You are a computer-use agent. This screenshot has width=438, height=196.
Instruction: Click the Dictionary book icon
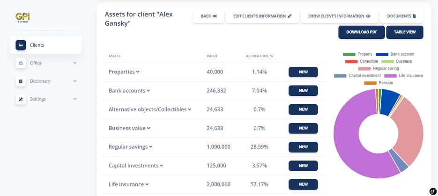pyautogui.click(x=21, y=81)
